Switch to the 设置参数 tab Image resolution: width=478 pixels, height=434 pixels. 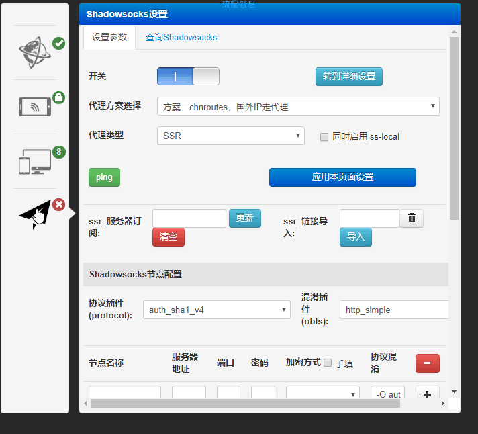(x=109, y=37)
